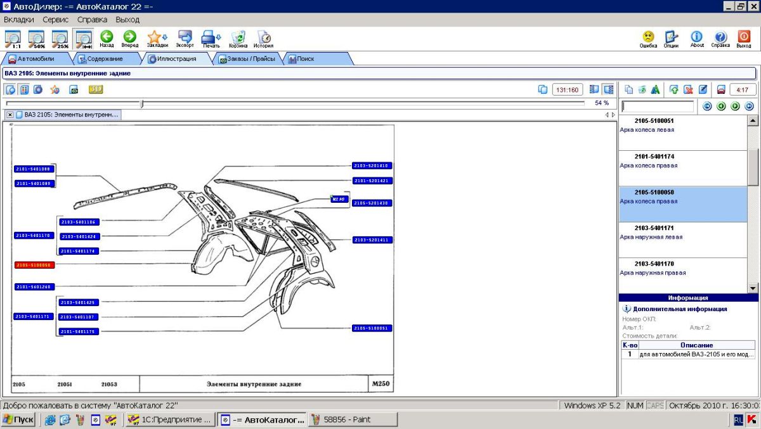The width and height of the screenshot is (761, 429).
Task: Open the Справка menu in menu bar
Action: 93,20
